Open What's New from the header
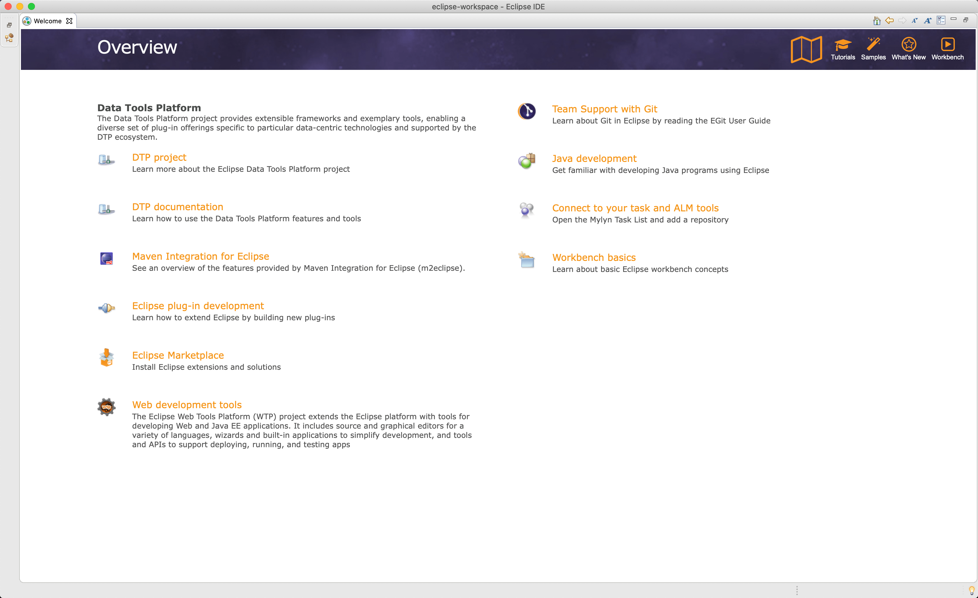 tap(908, 49)
